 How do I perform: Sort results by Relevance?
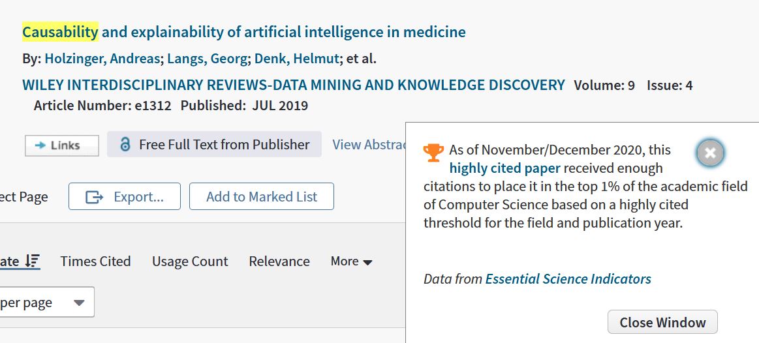279,261
